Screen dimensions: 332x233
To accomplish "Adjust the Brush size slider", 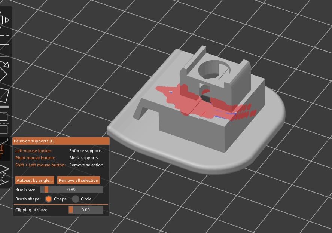I will click(x=71, y=189).
